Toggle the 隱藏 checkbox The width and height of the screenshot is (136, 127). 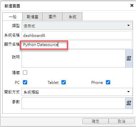coord(25,72)
